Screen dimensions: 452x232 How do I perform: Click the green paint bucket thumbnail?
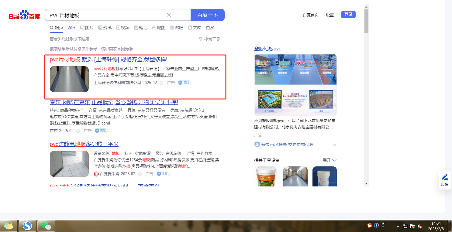tap(266, 176)
